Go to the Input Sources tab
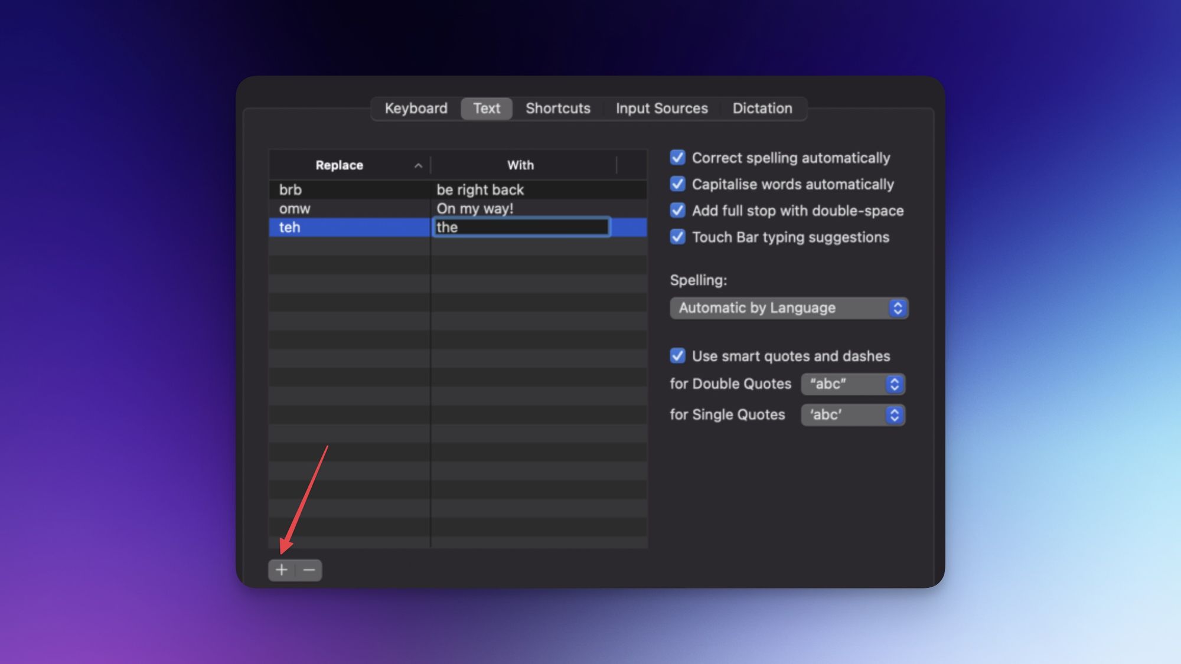The height and width of the screenshot is (664, 1181). [661, 109]
